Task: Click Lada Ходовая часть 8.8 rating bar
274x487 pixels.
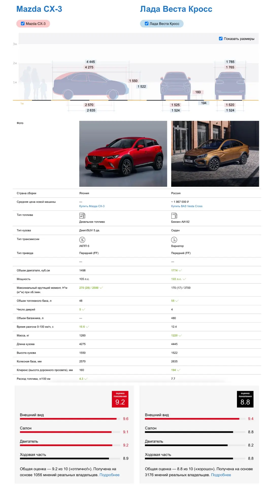Action: (195, 458)
